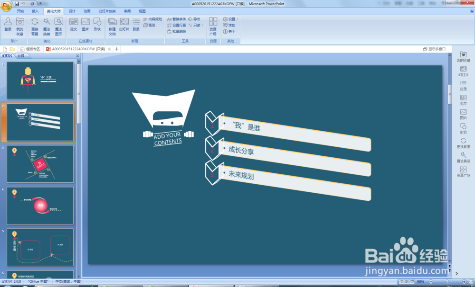The height and width of the screenshot is (287, 475).
Task: Open the 视图 ribbon tab
Action: point(142,11)
